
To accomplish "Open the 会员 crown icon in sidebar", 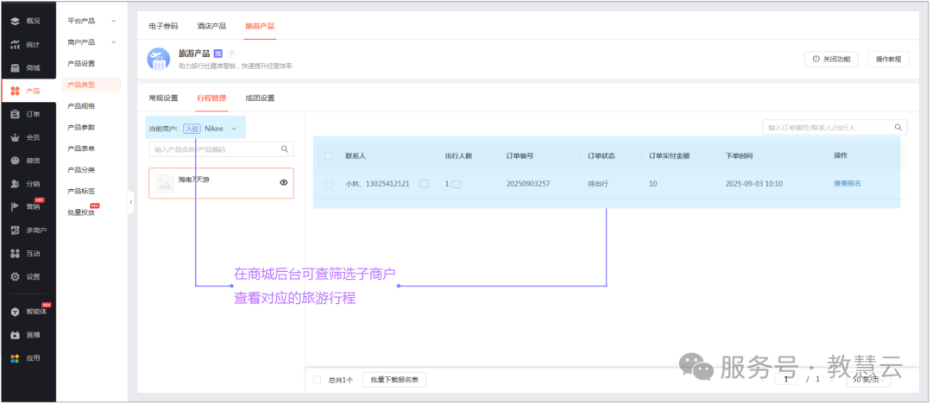I will pos(15,137).
